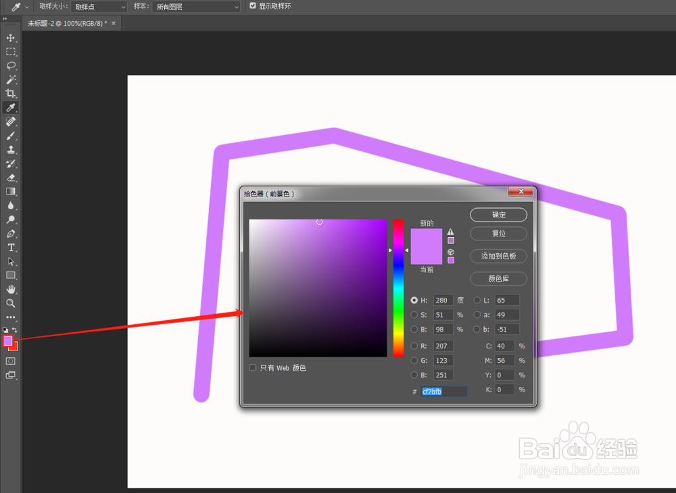Click the 添加到色板 button
Image resolution: width=676 pixels, height=493 pixels.
coord(498,256)
